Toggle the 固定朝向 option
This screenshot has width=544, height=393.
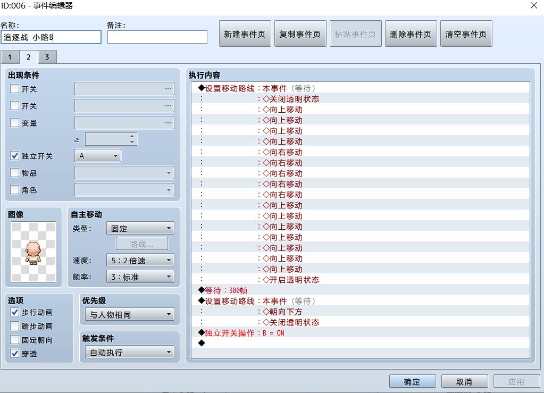14,340
